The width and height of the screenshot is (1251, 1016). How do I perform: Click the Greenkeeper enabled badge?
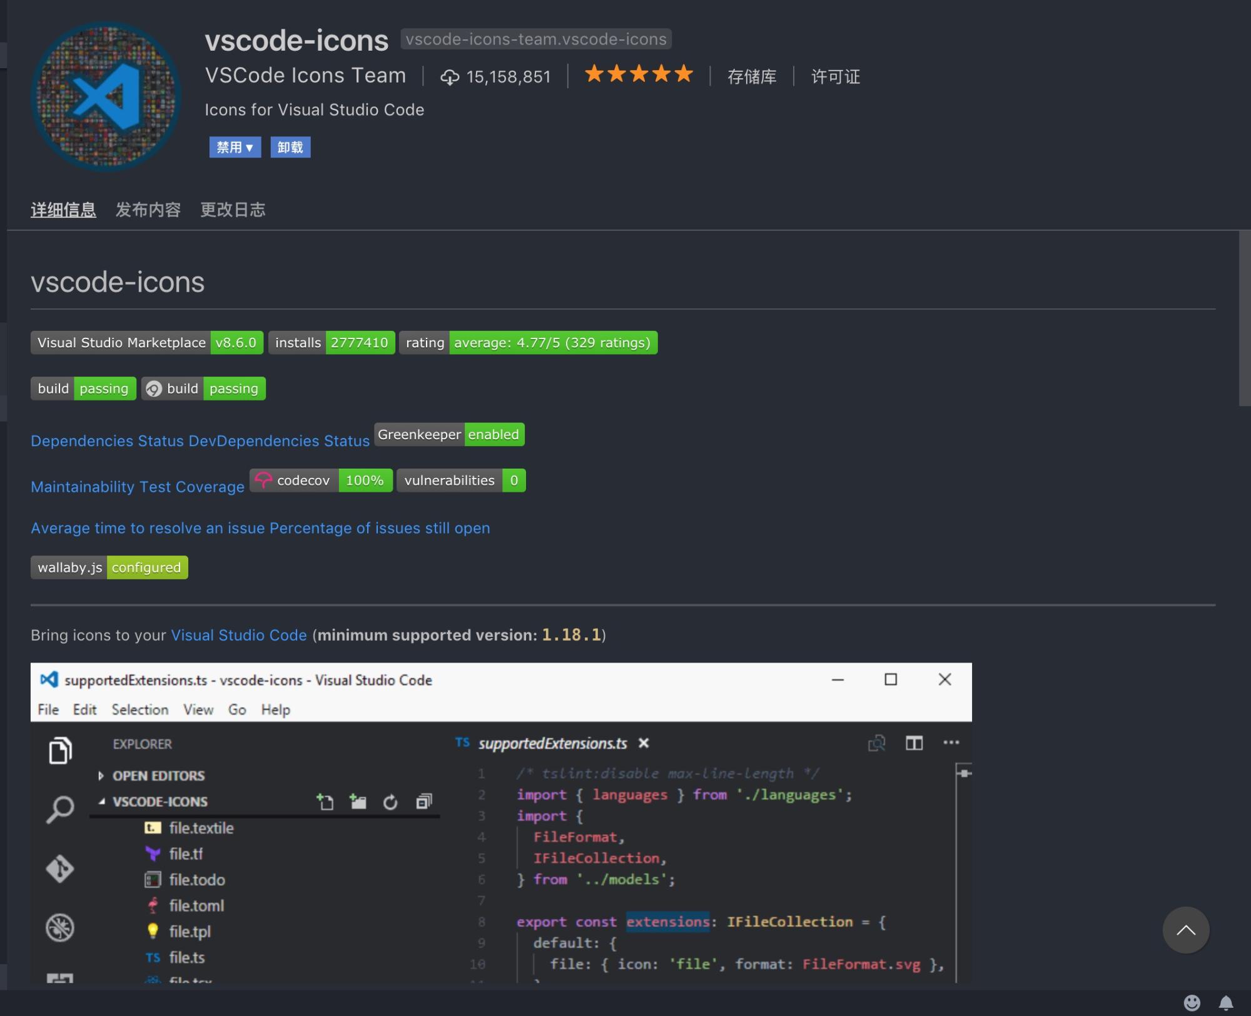click(449, 434)
